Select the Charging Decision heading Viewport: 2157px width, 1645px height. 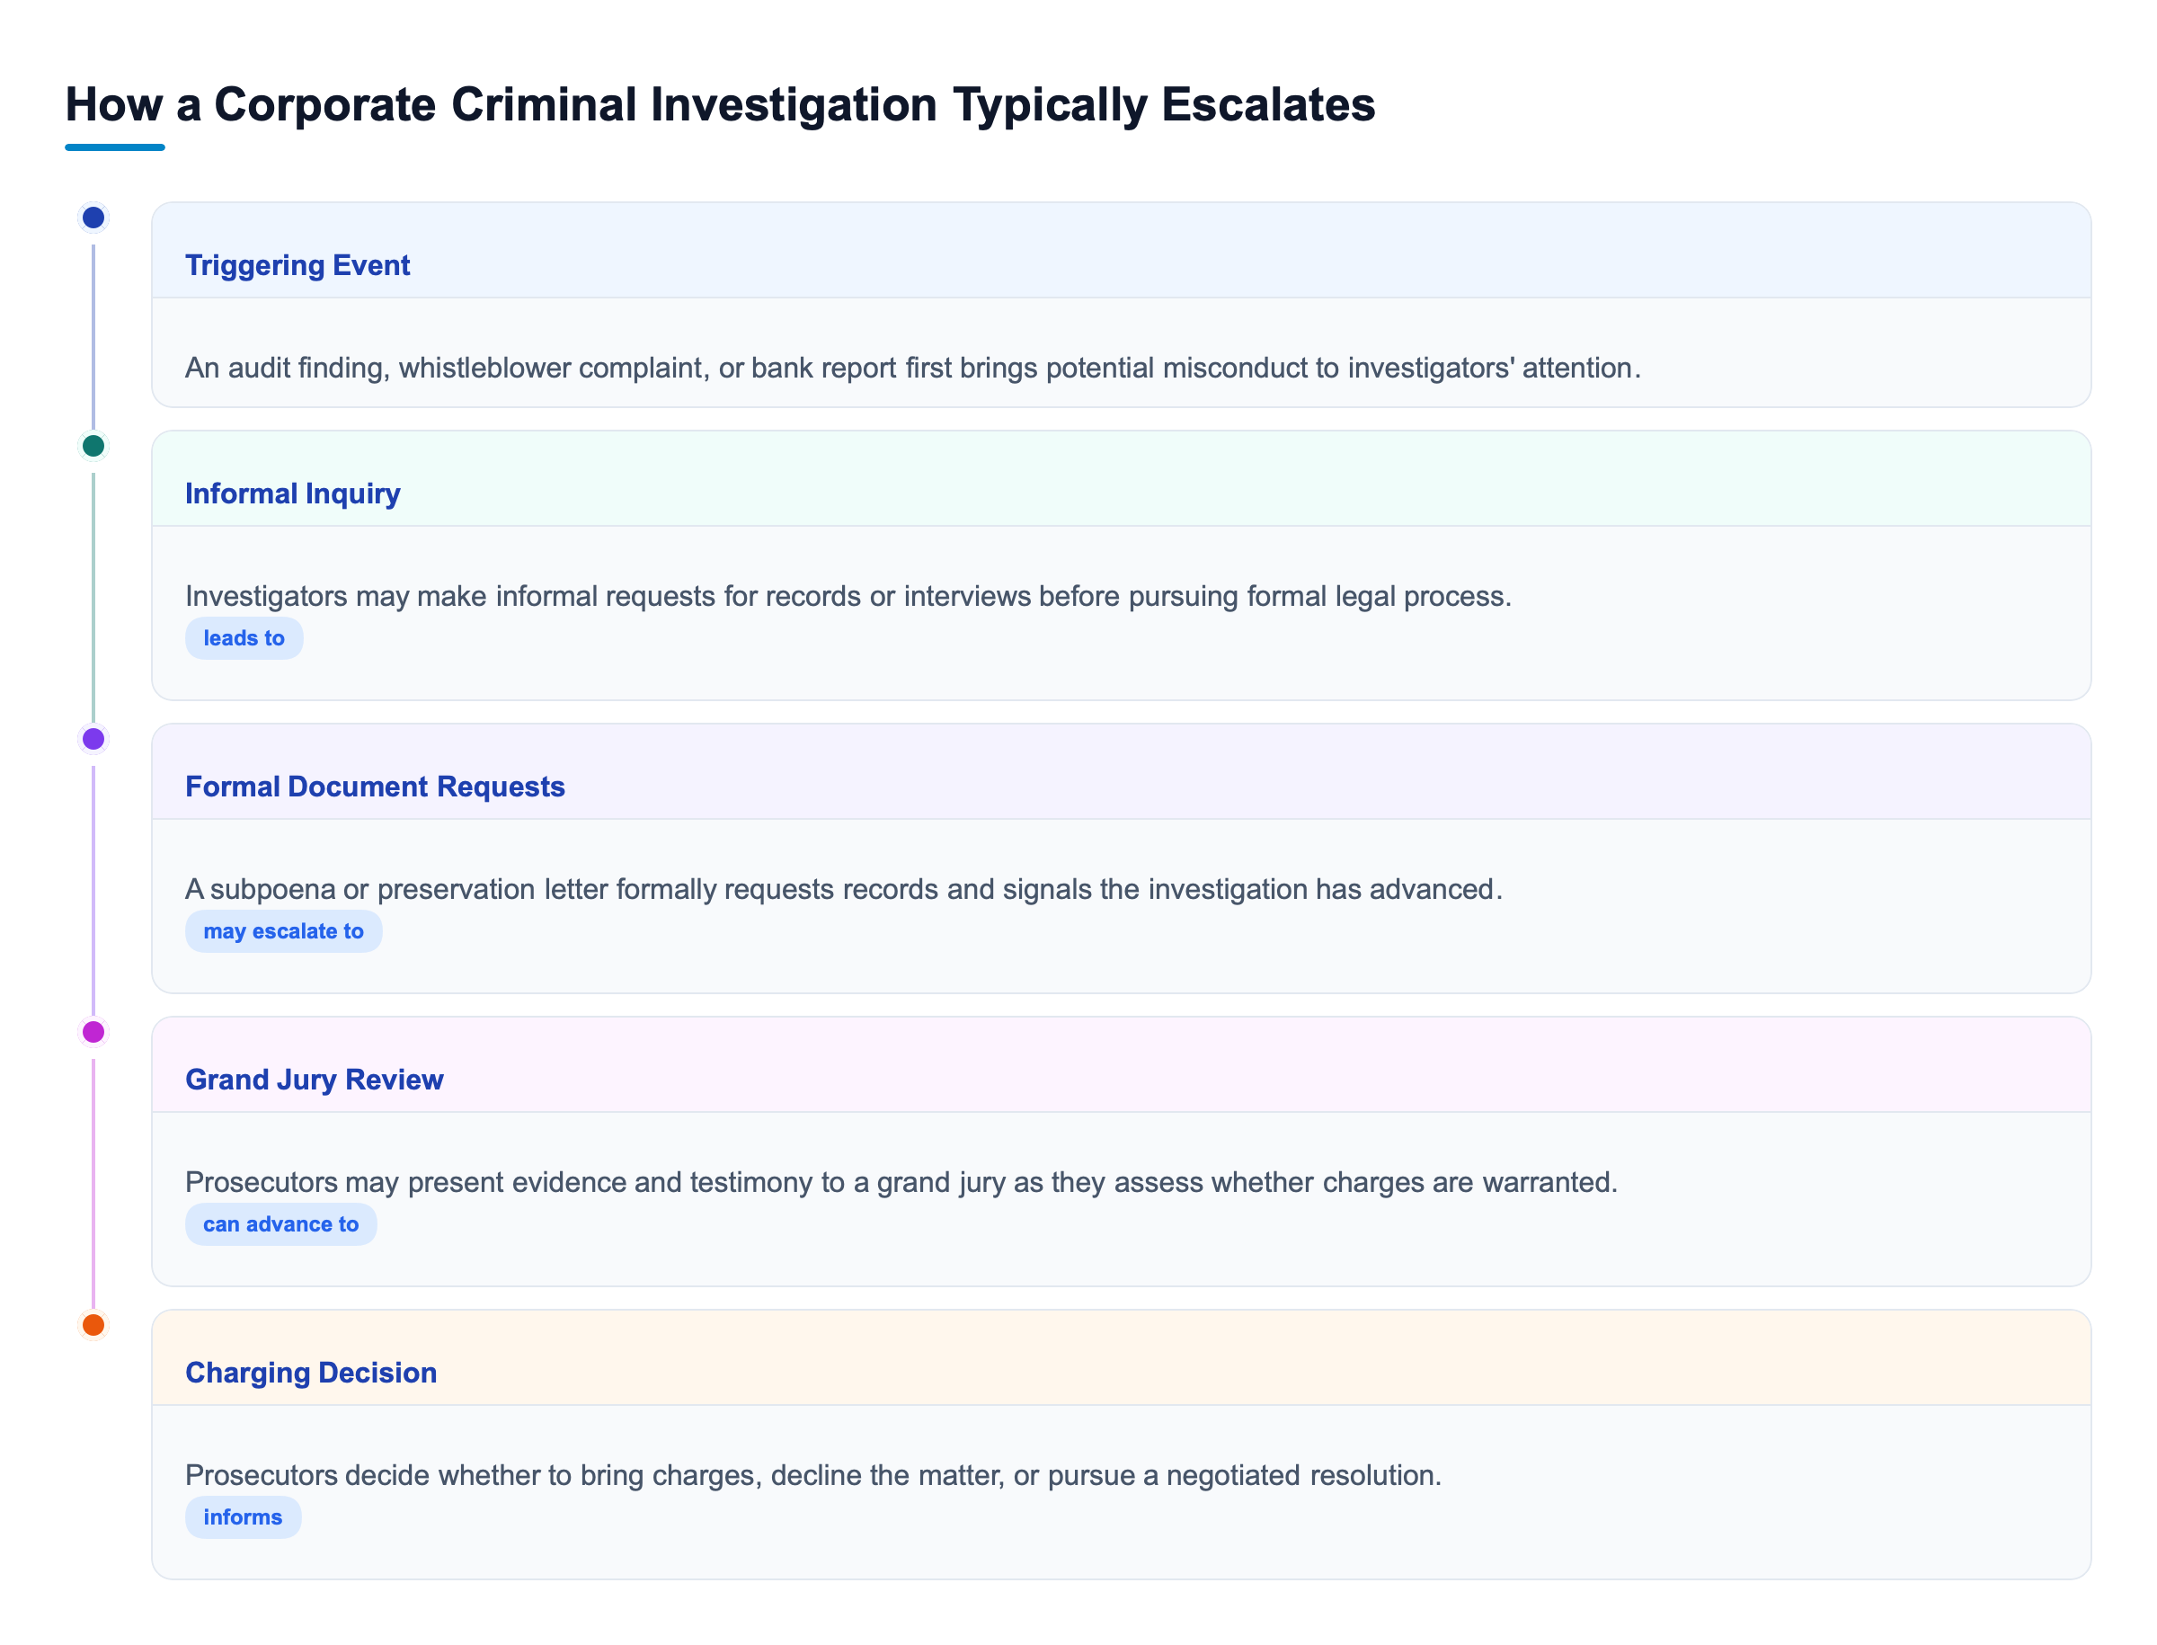point(311,1372)
